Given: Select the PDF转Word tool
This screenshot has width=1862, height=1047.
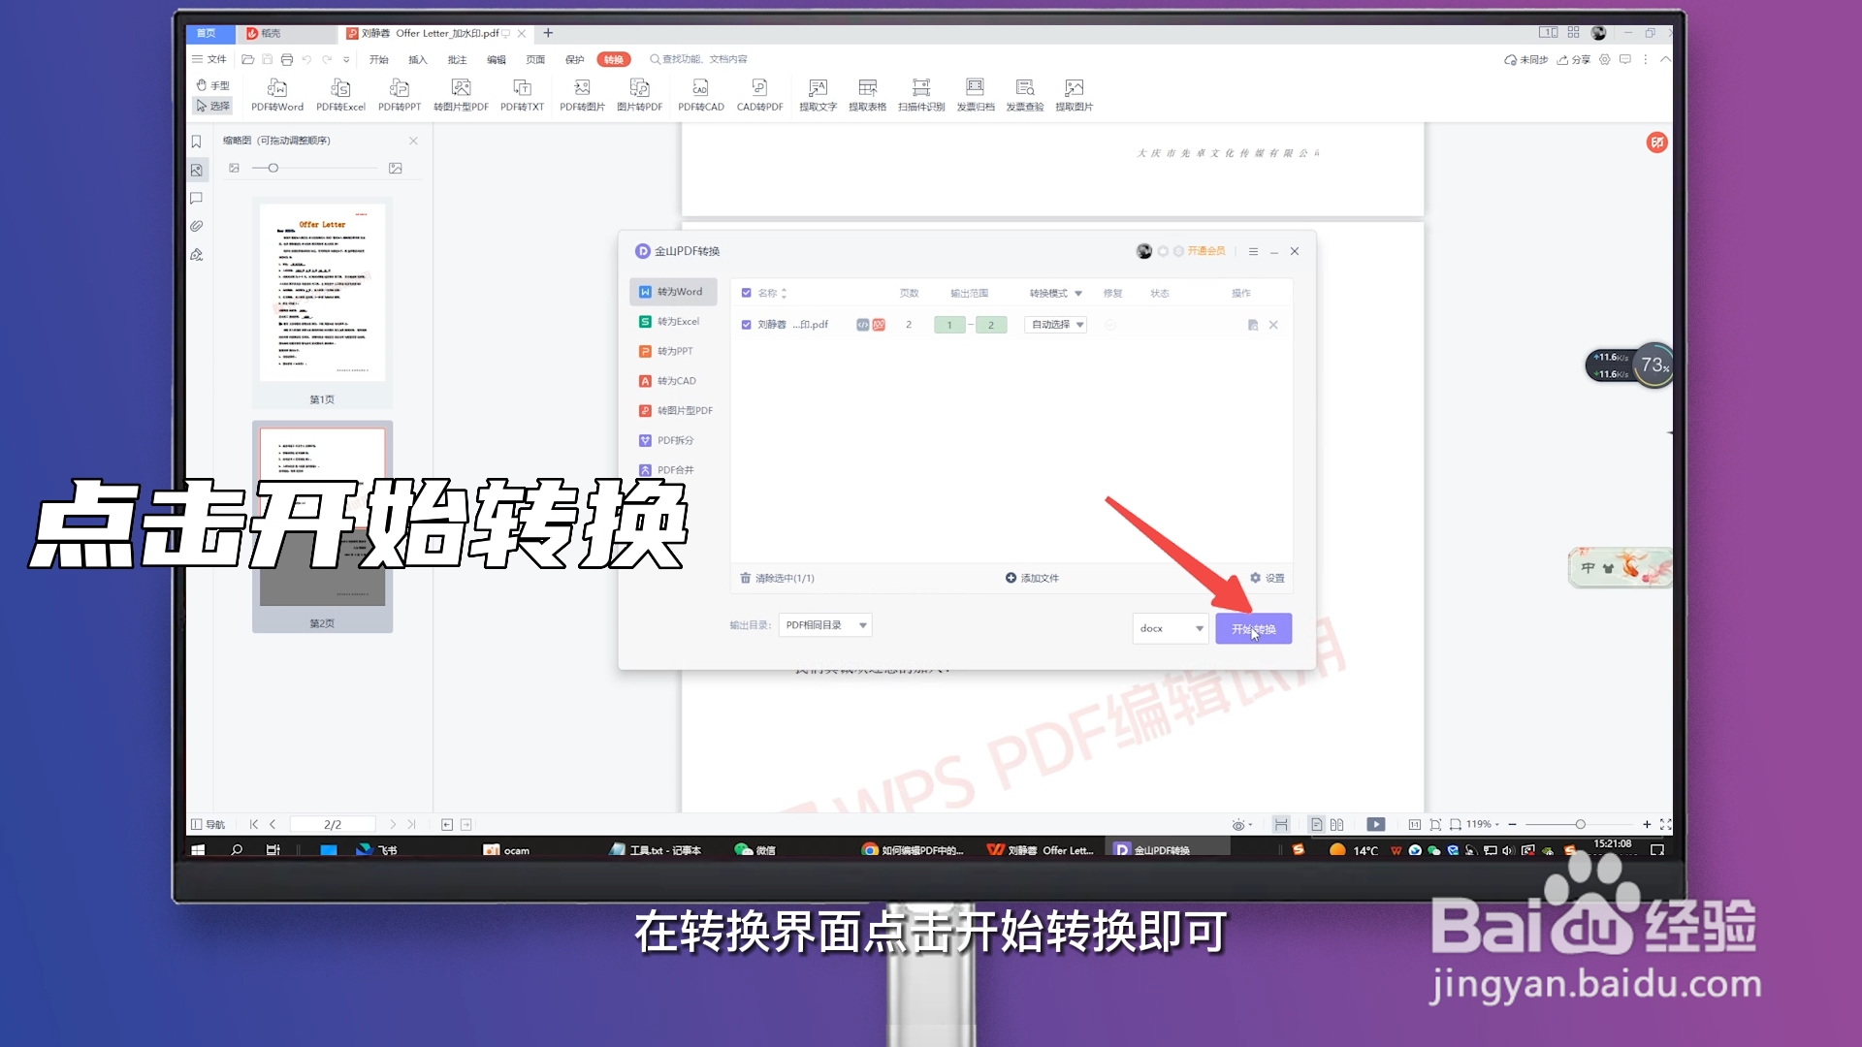Looking at the screenshot, I should point(277,93).
